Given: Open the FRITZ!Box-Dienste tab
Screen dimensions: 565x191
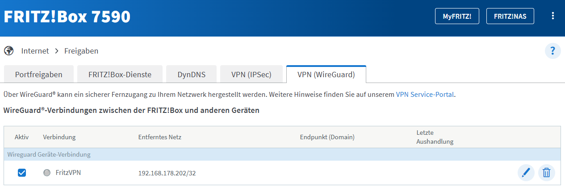Looking at the screenshot, I should (x=120, y=75).
